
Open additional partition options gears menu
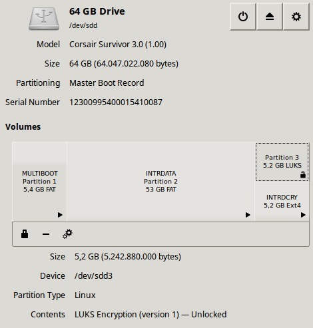pos(67,234)
